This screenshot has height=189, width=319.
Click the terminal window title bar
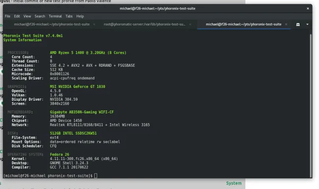tap(158, 8)
